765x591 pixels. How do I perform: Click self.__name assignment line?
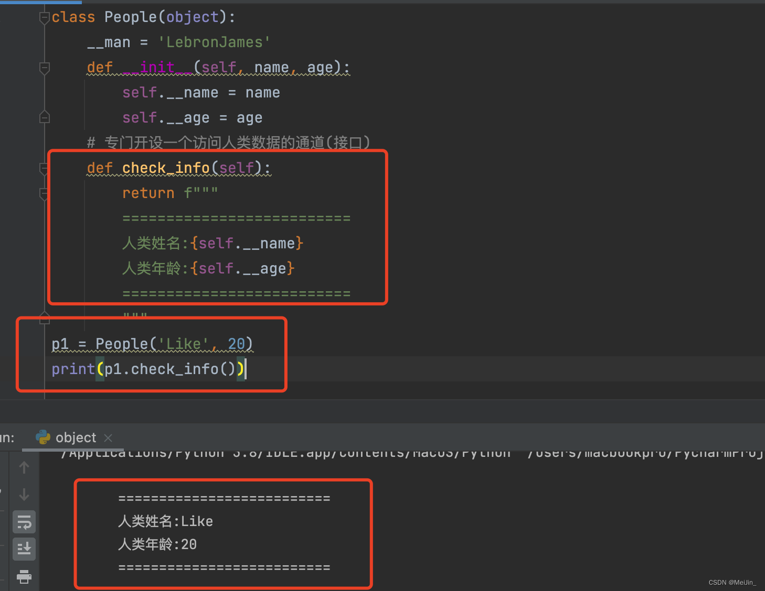click(201, 93)
